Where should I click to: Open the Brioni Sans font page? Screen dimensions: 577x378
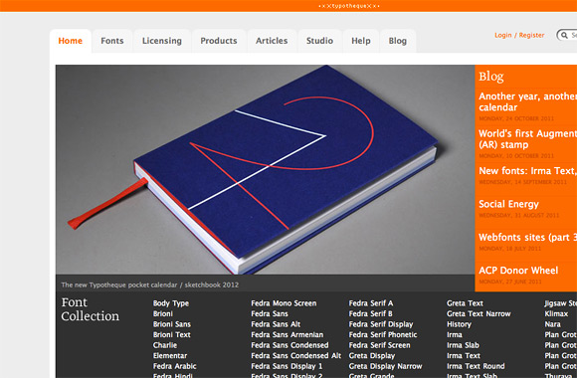[x=172, y=324]
